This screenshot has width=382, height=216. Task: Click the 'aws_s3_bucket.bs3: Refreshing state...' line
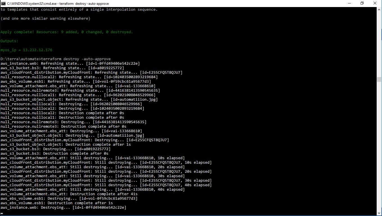[62, 68]
